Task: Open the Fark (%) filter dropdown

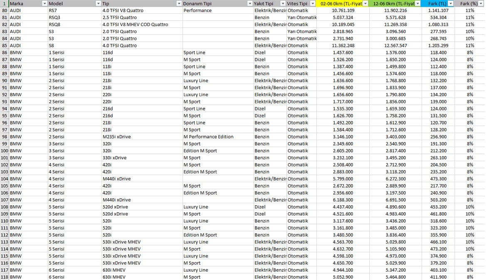Action: (x=481, y=4)
